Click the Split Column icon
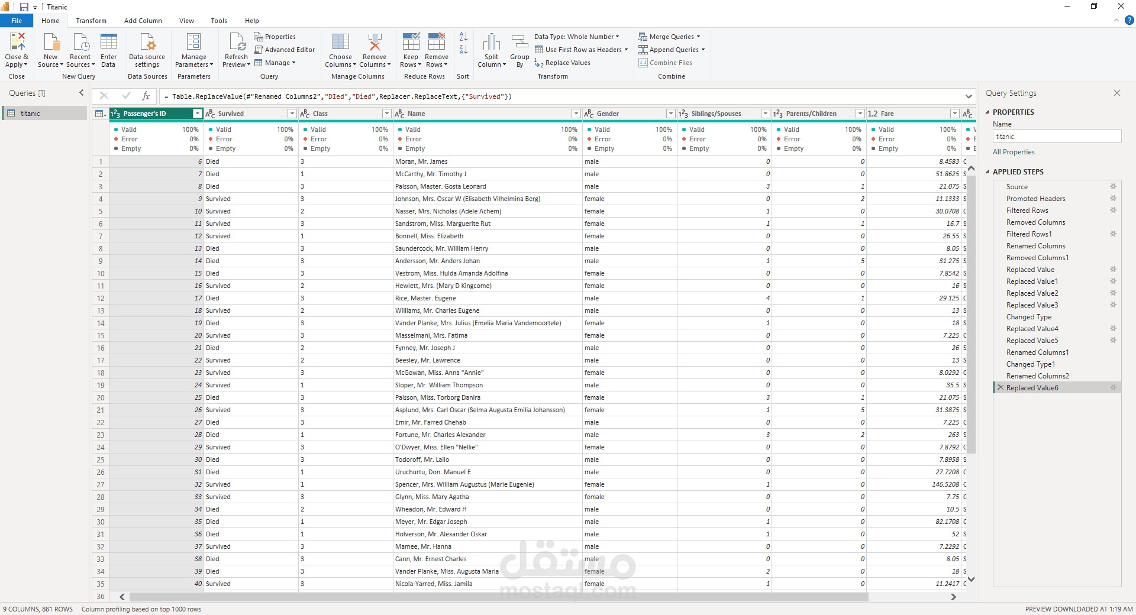The width and height of the screenshot is (1136, 615). click(491, 43)
